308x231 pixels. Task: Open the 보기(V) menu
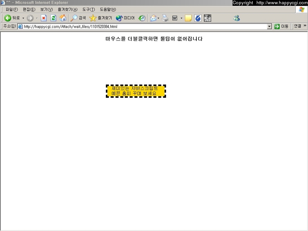(47, 9)
